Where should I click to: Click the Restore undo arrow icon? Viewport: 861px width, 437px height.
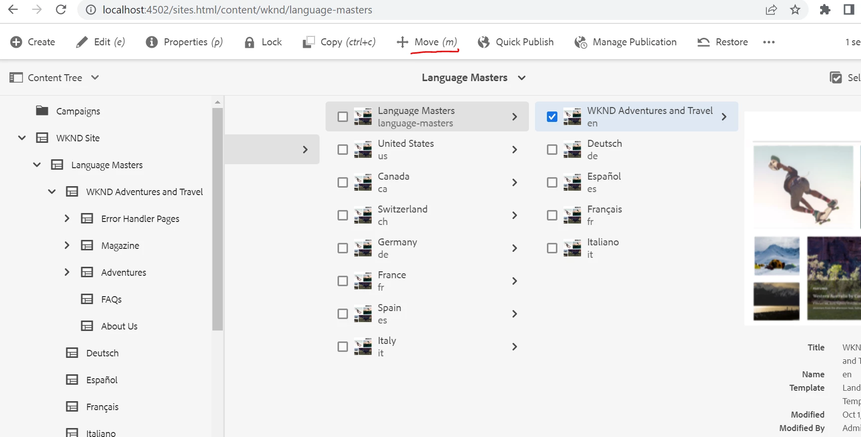tap(703, 42)
